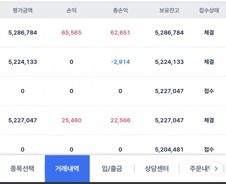Click the 25,480 profit cell
The width and height of the screenshot is (226, 184).
click(x=72, y=121)
